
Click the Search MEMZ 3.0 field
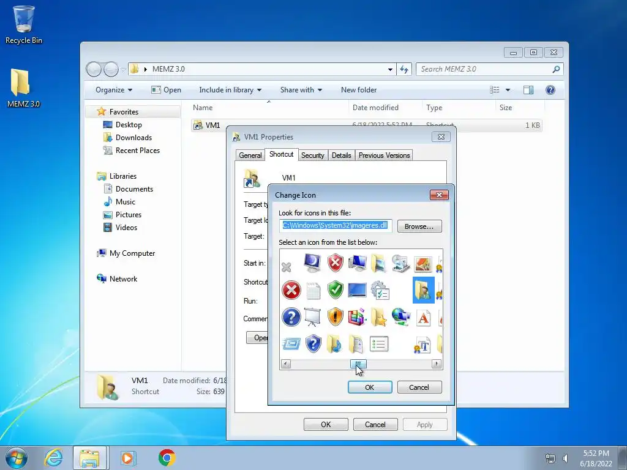(x=489, y=69)
